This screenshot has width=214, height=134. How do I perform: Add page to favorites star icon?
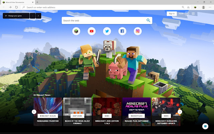point(188,7)
